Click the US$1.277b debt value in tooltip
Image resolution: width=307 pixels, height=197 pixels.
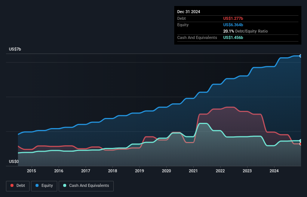(233, 18)
